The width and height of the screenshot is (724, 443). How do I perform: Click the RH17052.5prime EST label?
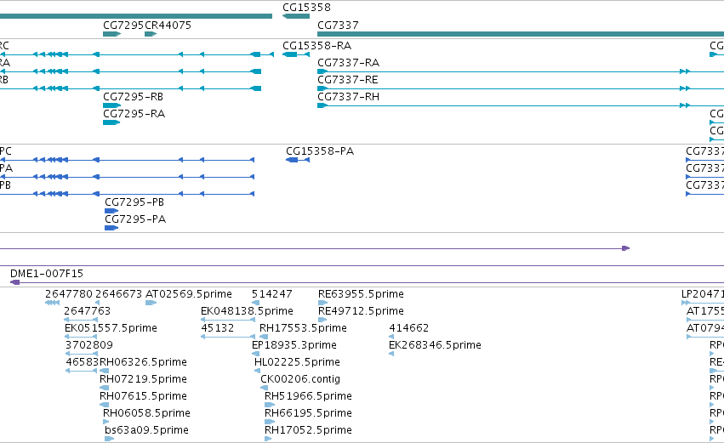tap(308, 430)
